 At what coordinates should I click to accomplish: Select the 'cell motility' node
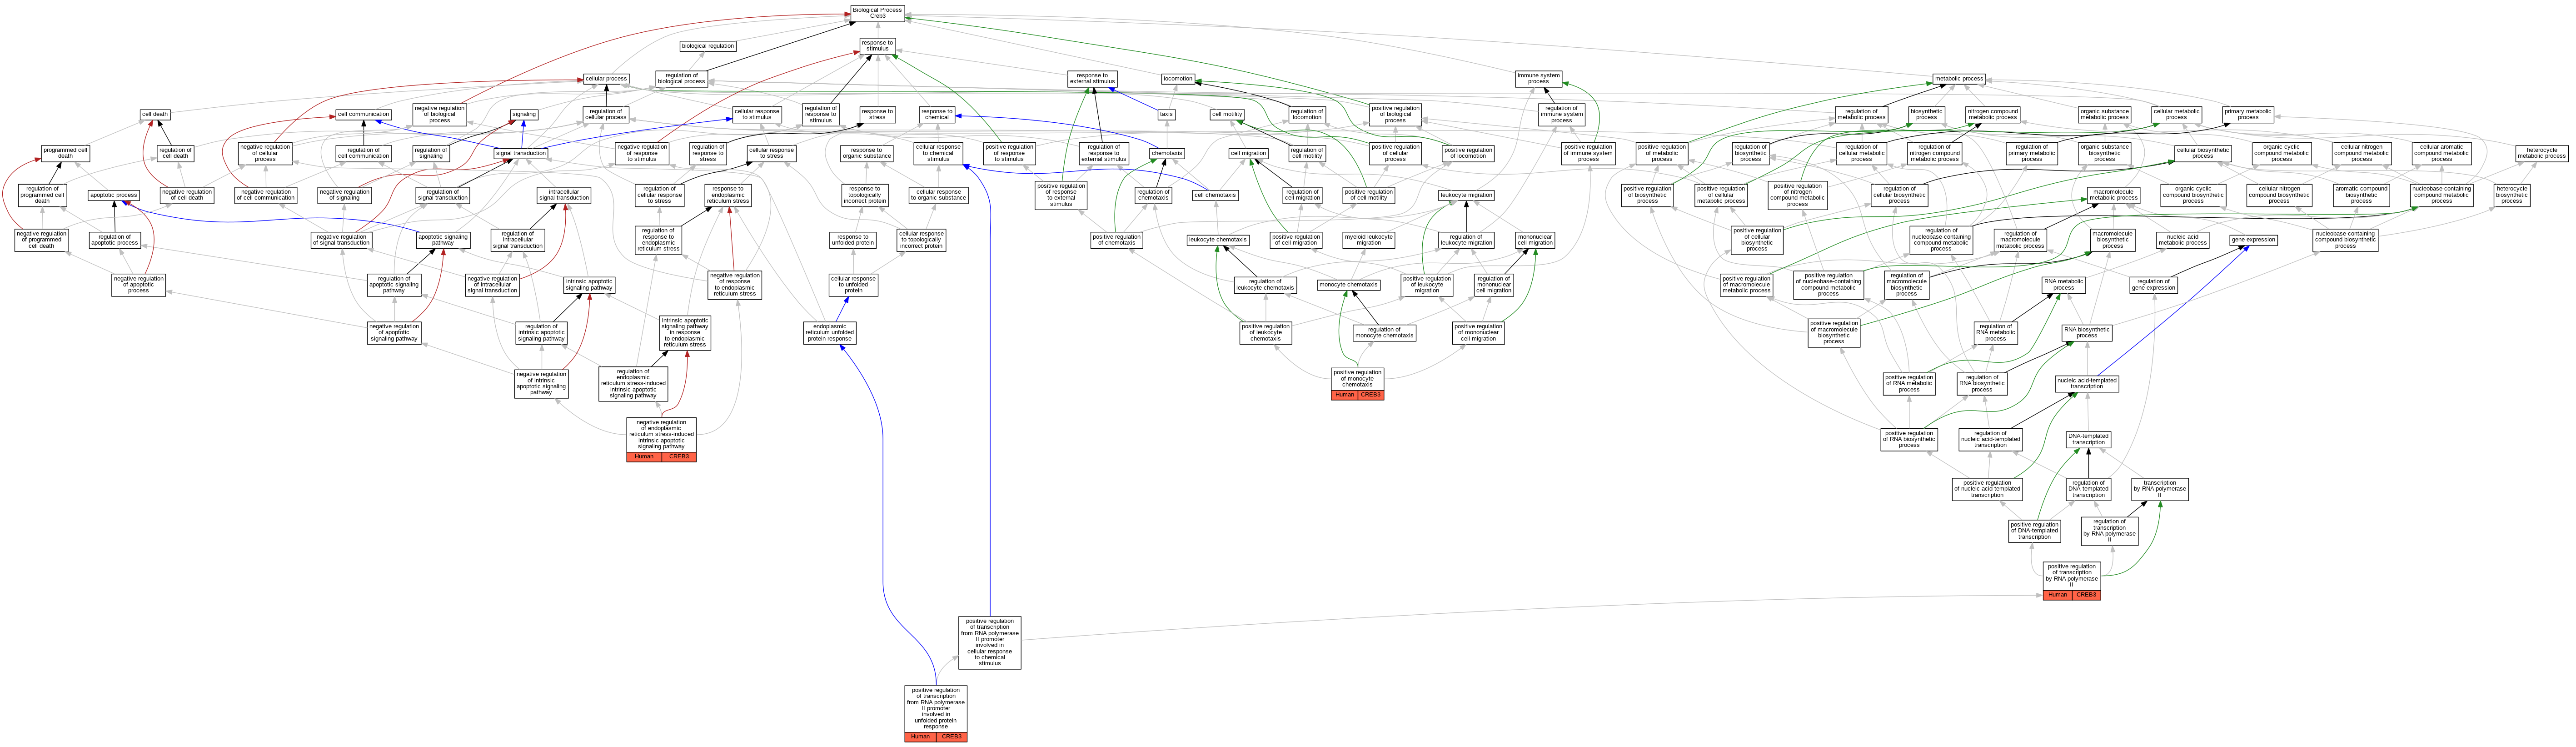[x=1227, y=114]
